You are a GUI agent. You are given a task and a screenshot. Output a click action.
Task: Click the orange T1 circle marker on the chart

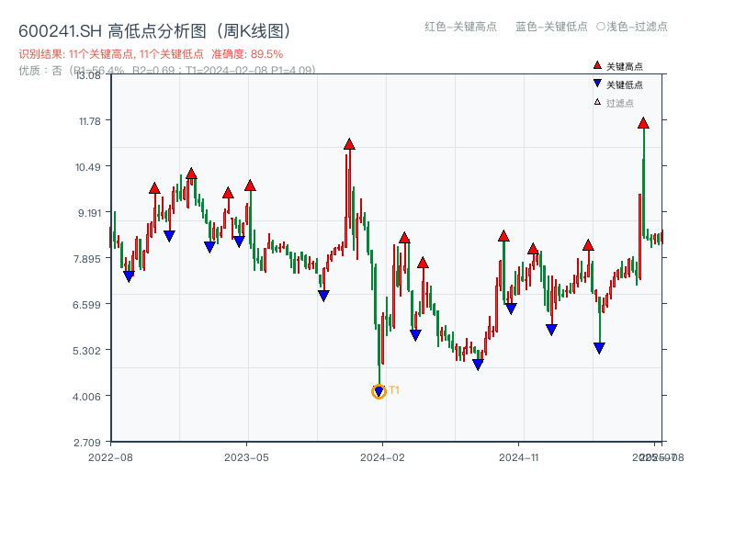tap(379, 391)
